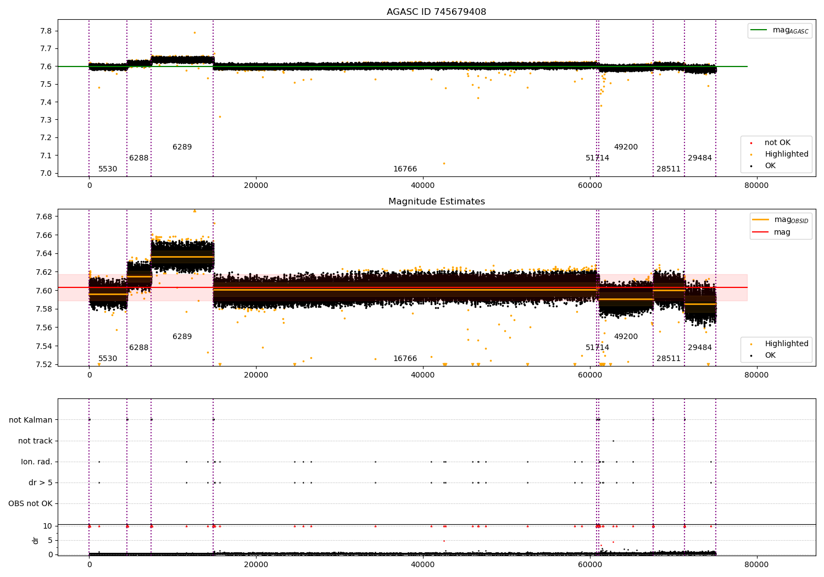Click the orange outlier near 7.05 in top plot
Viewport: 824px width, 577px height.
point(444,163)
